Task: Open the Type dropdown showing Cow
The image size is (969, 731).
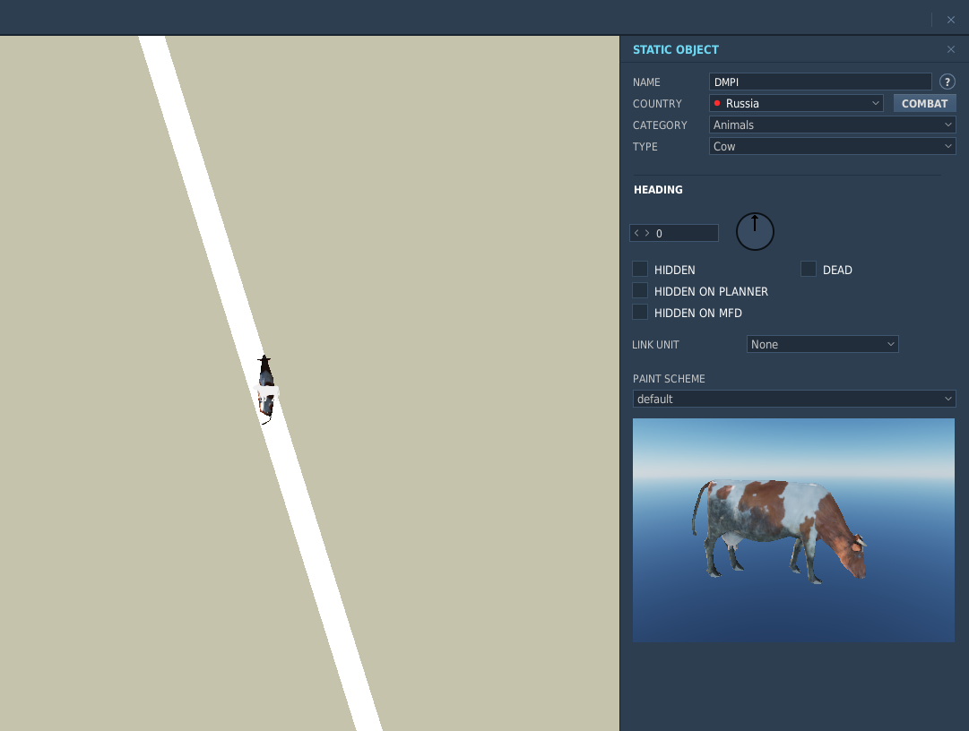Action: coord(832,146)
